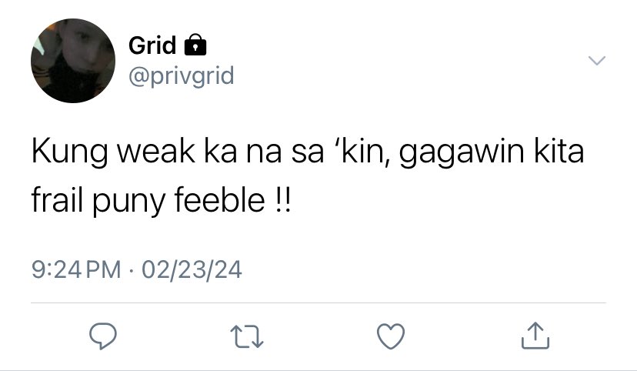Retweet Grid's post using the arrows icon
This screenshot has height=371, width=637.
pyautogui.click(x=247, y=336)
